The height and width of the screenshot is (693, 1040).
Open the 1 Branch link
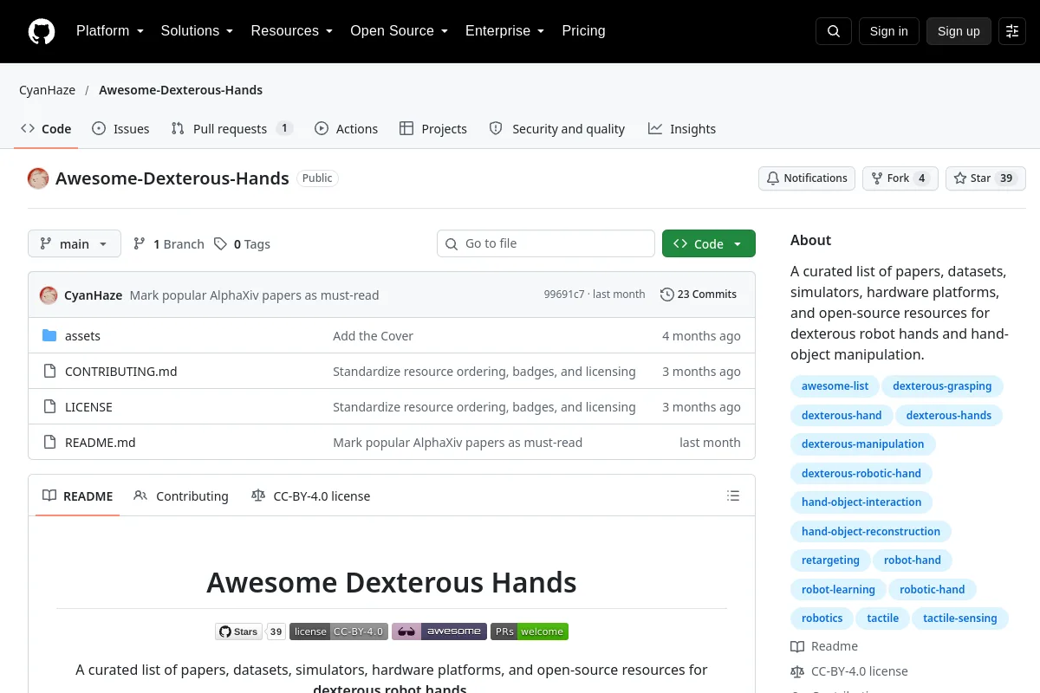(x=169, y=244)
